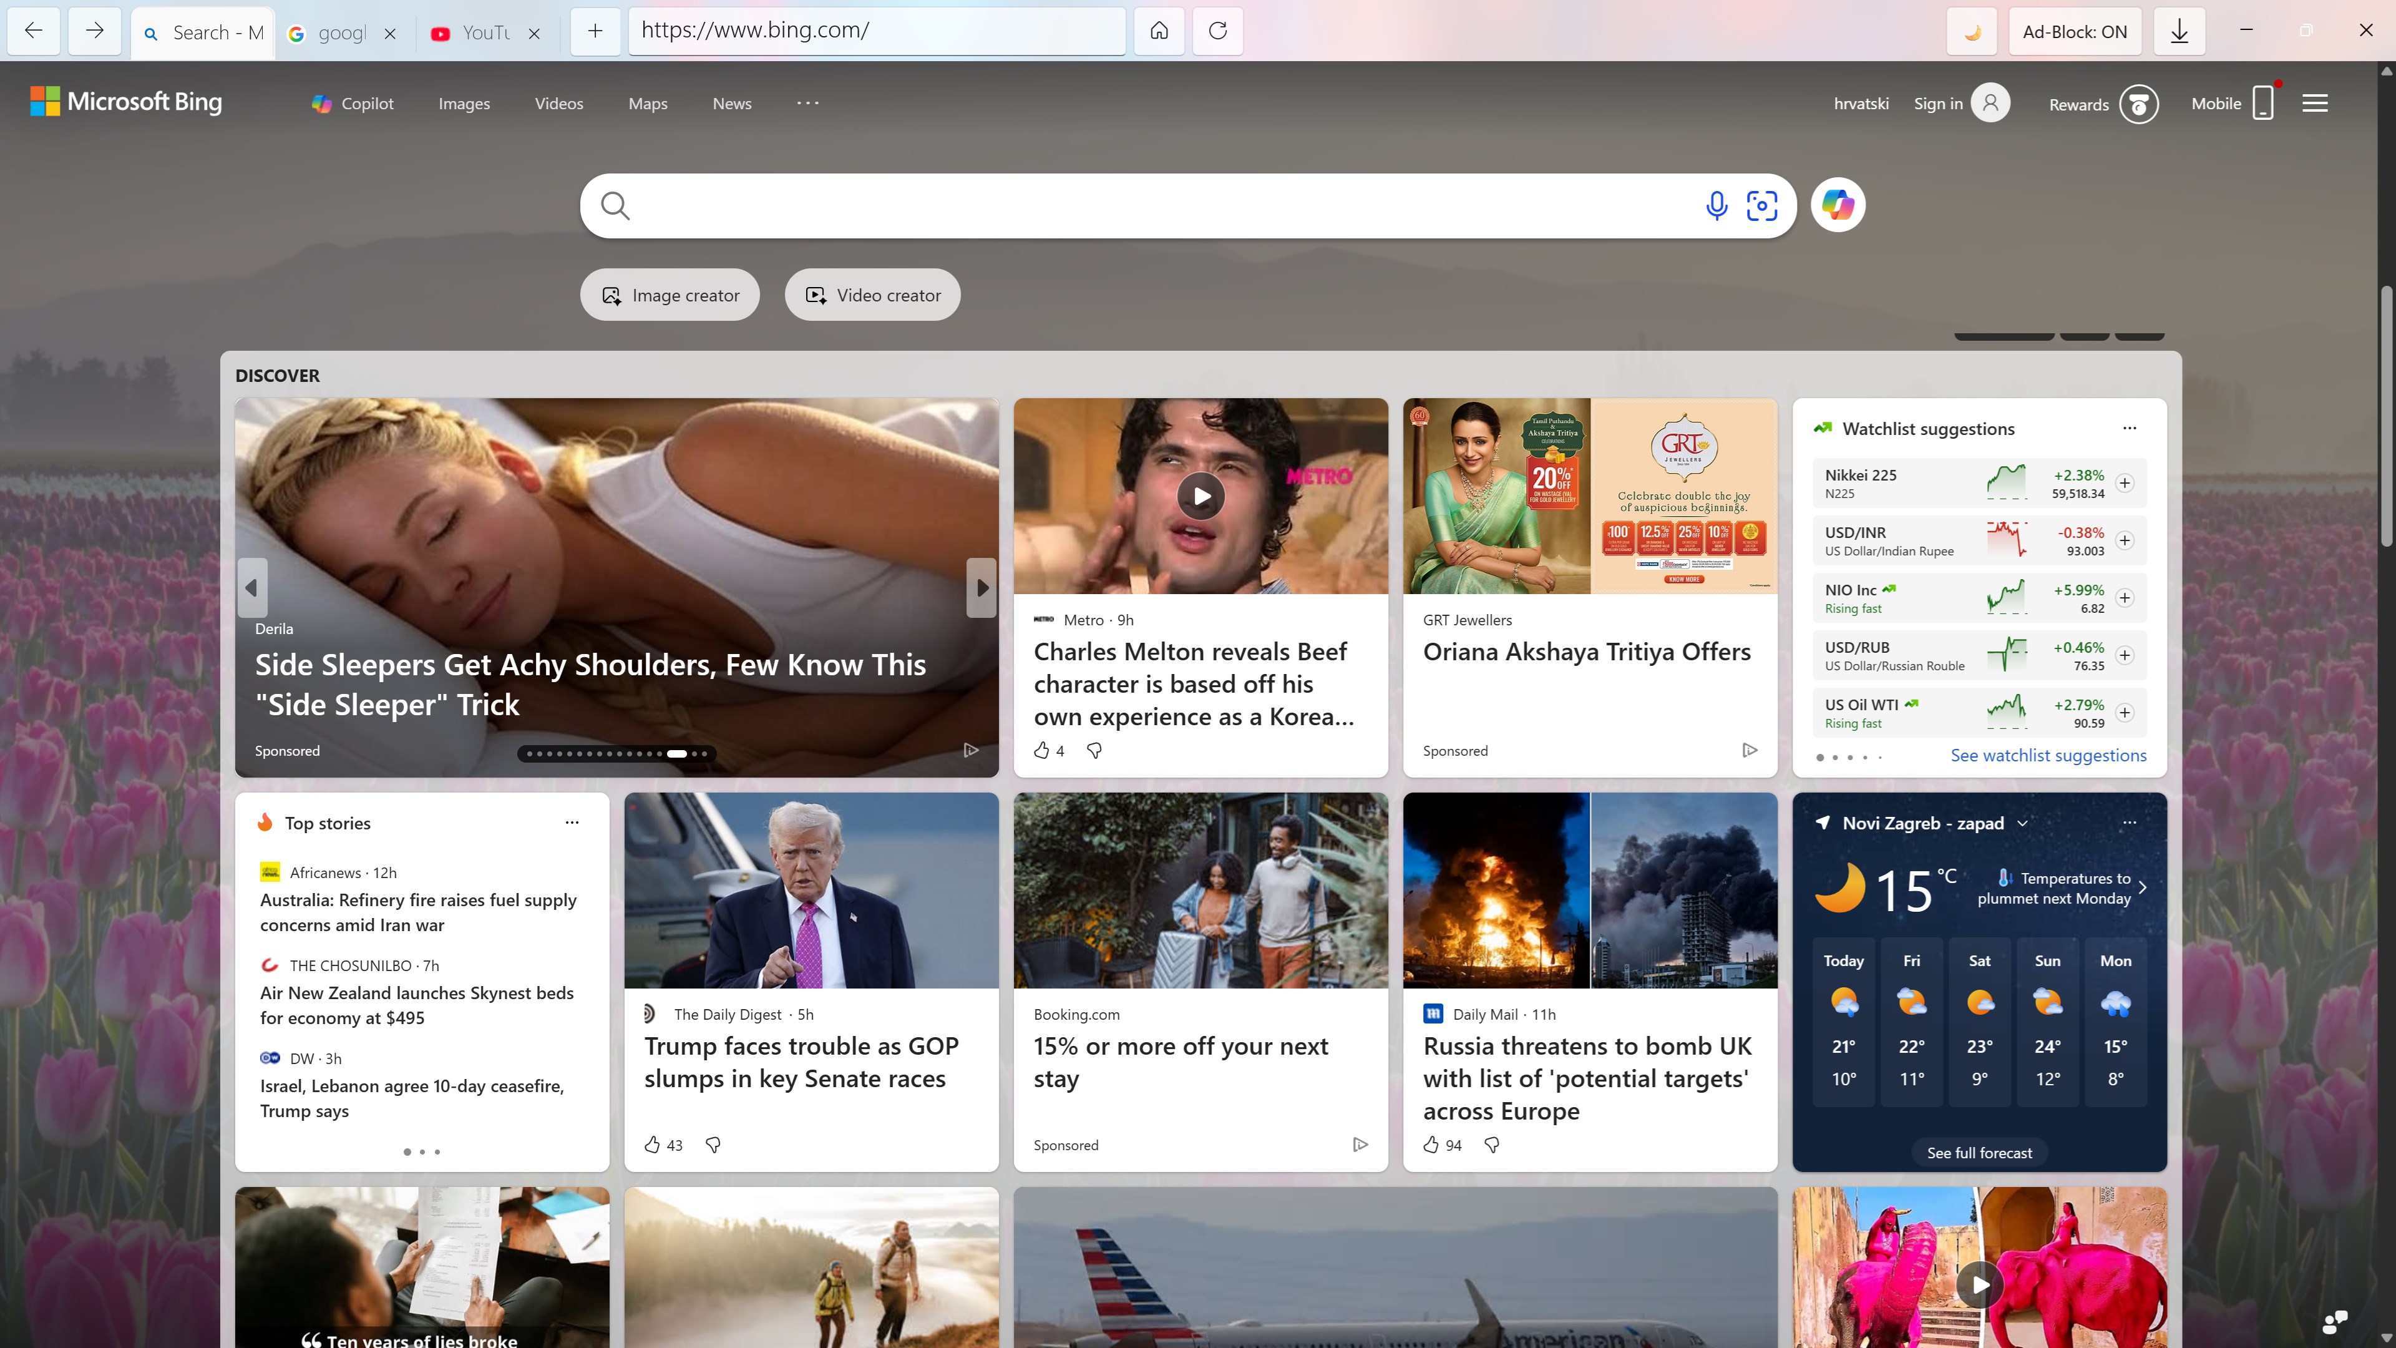Screen dimensions: 2396x1348
Task: Show the next carousel slide
Action: [x=981, y=588]
